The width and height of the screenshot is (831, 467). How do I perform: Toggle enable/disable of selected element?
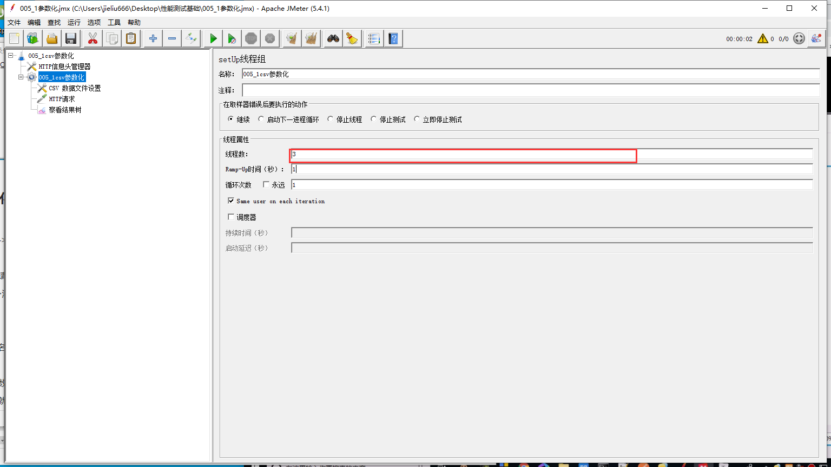tap(191, 38)
